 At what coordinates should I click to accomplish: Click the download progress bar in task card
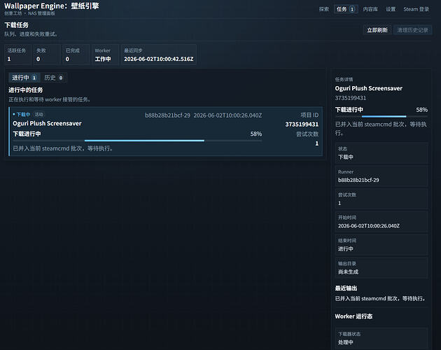(x=137, y=141)
